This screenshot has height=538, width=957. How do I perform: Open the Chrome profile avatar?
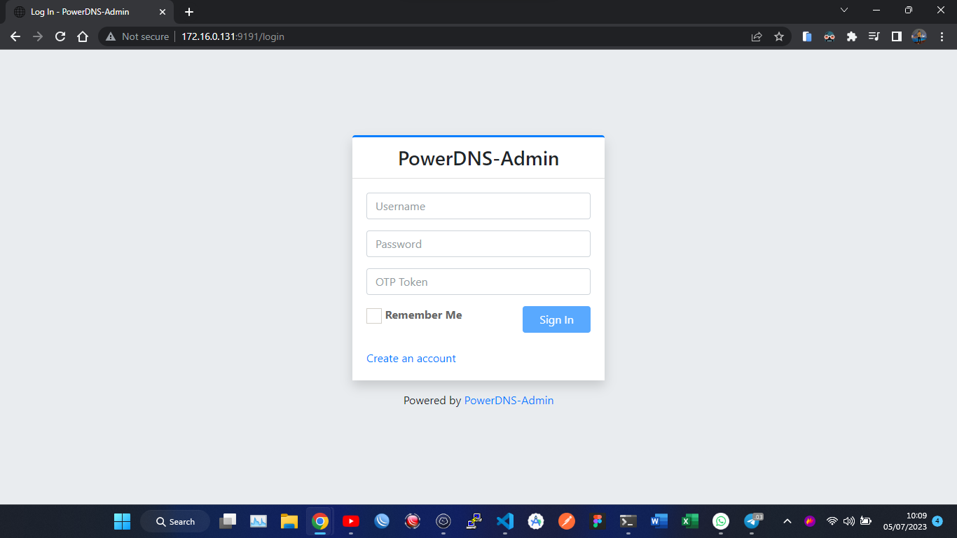tap(918, 36)
